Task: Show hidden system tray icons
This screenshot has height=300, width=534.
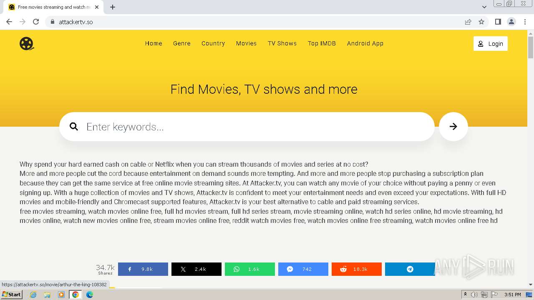Action: [x=465, y=295]
